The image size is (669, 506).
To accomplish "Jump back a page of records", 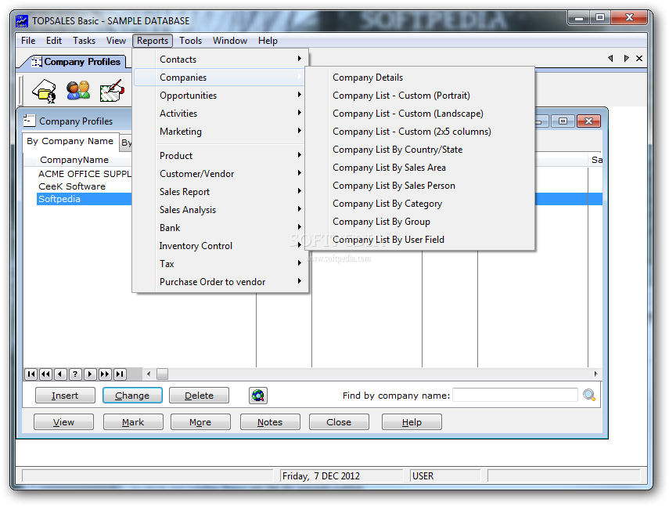I will pyautogui.click(x=45, y=374).
